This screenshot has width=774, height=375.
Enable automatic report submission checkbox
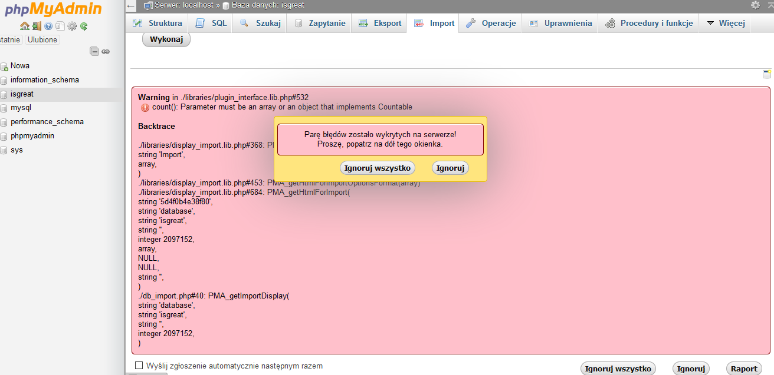139,366
